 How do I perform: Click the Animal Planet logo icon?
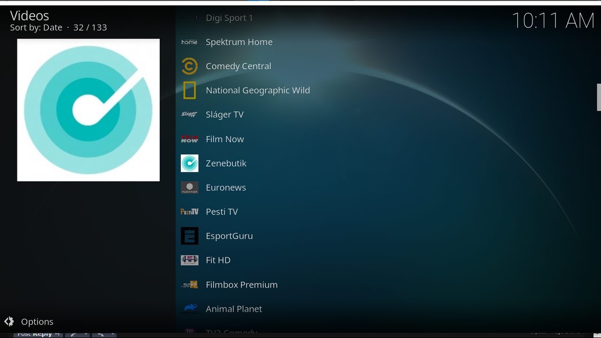pos(189,308)
